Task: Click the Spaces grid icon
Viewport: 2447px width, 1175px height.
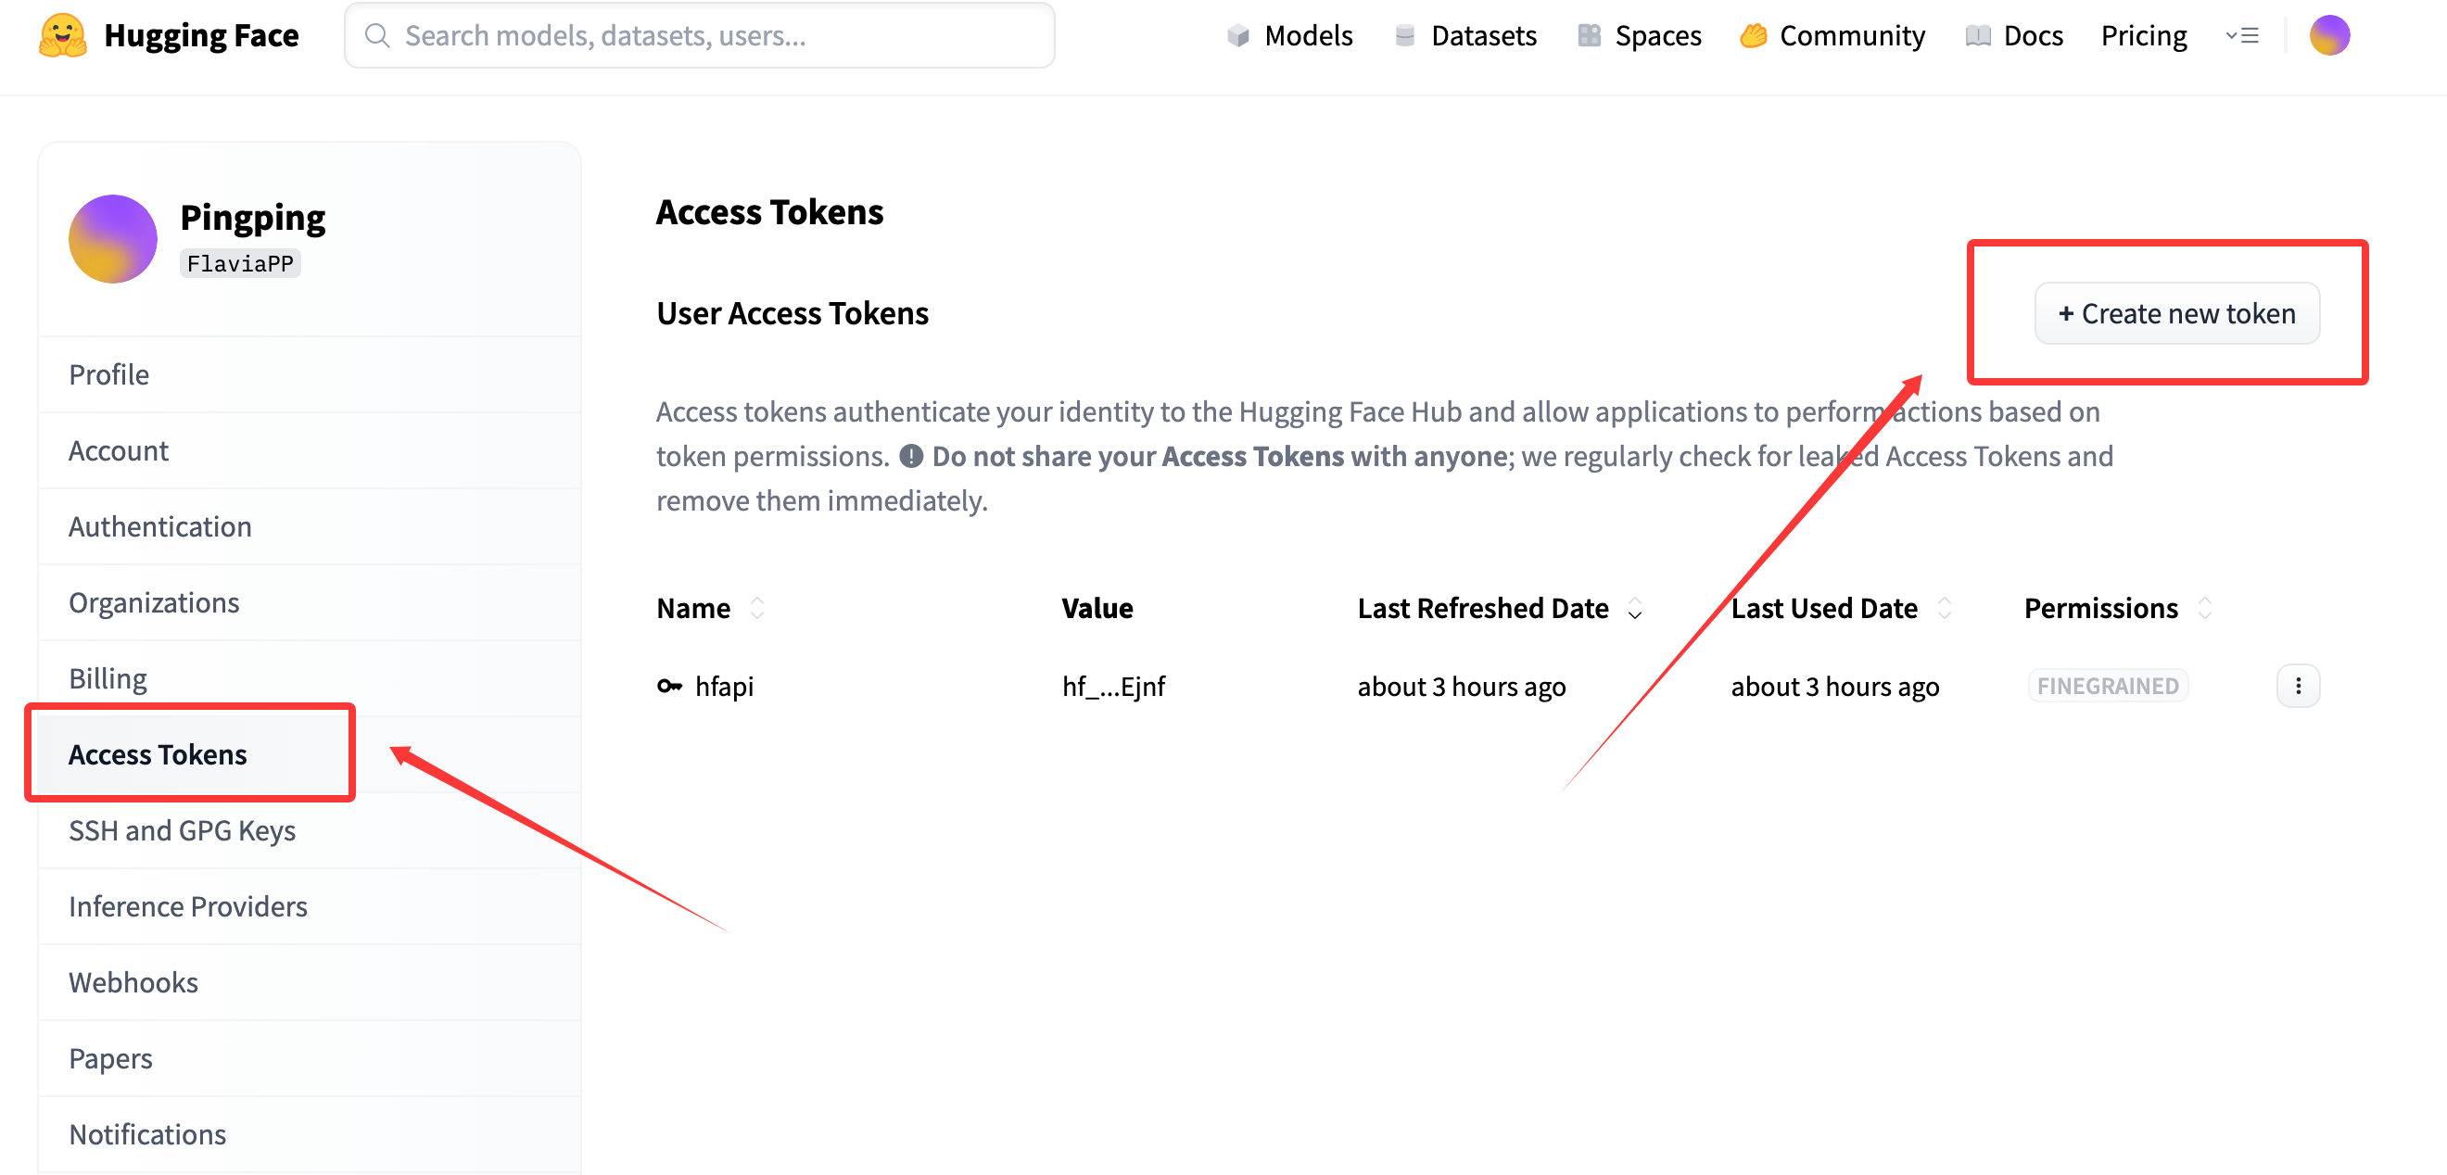Action: (1589, 36)
